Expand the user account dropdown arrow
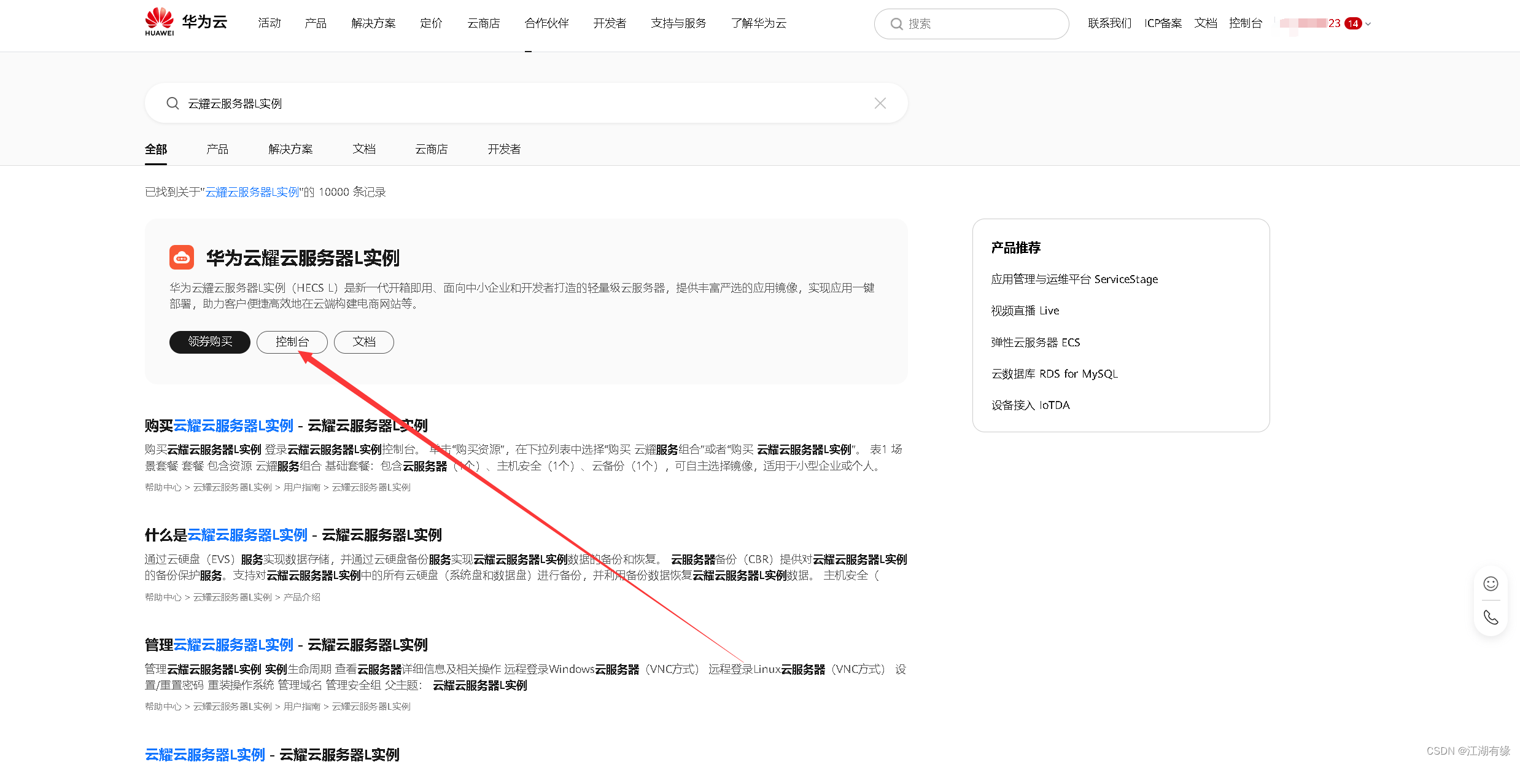 pyautogui.click(x=1370, y=24)
